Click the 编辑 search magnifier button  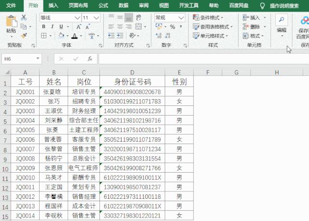281,20
